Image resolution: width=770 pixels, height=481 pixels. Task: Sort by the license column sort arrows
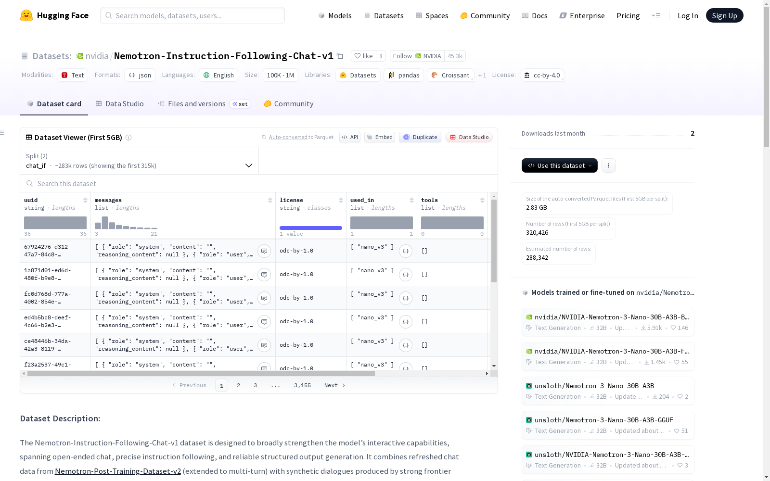(341, 200)
